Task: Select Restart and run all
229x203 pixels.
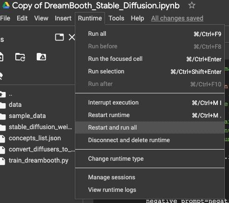Action: pos(150,128)
